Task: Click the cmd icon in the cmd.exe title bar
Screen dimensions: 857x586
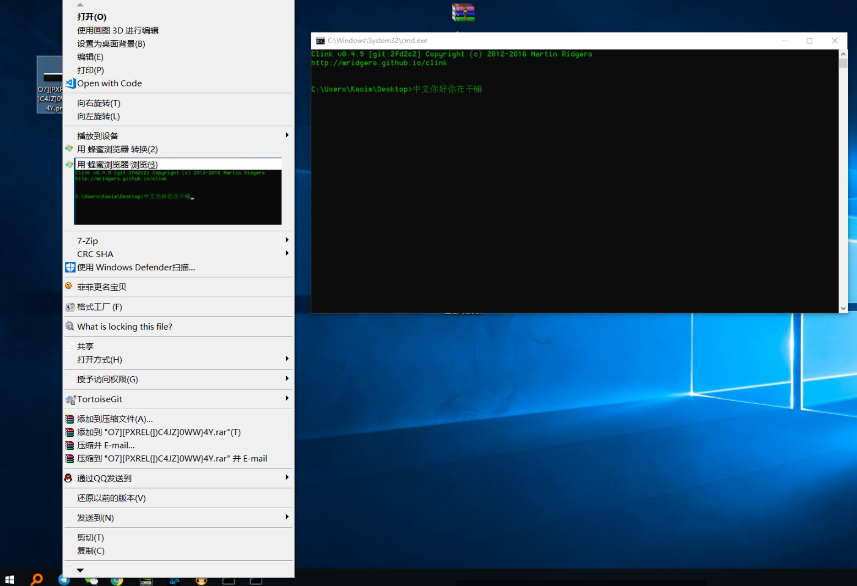Action: pyautogui.click(x=320, y=41)
